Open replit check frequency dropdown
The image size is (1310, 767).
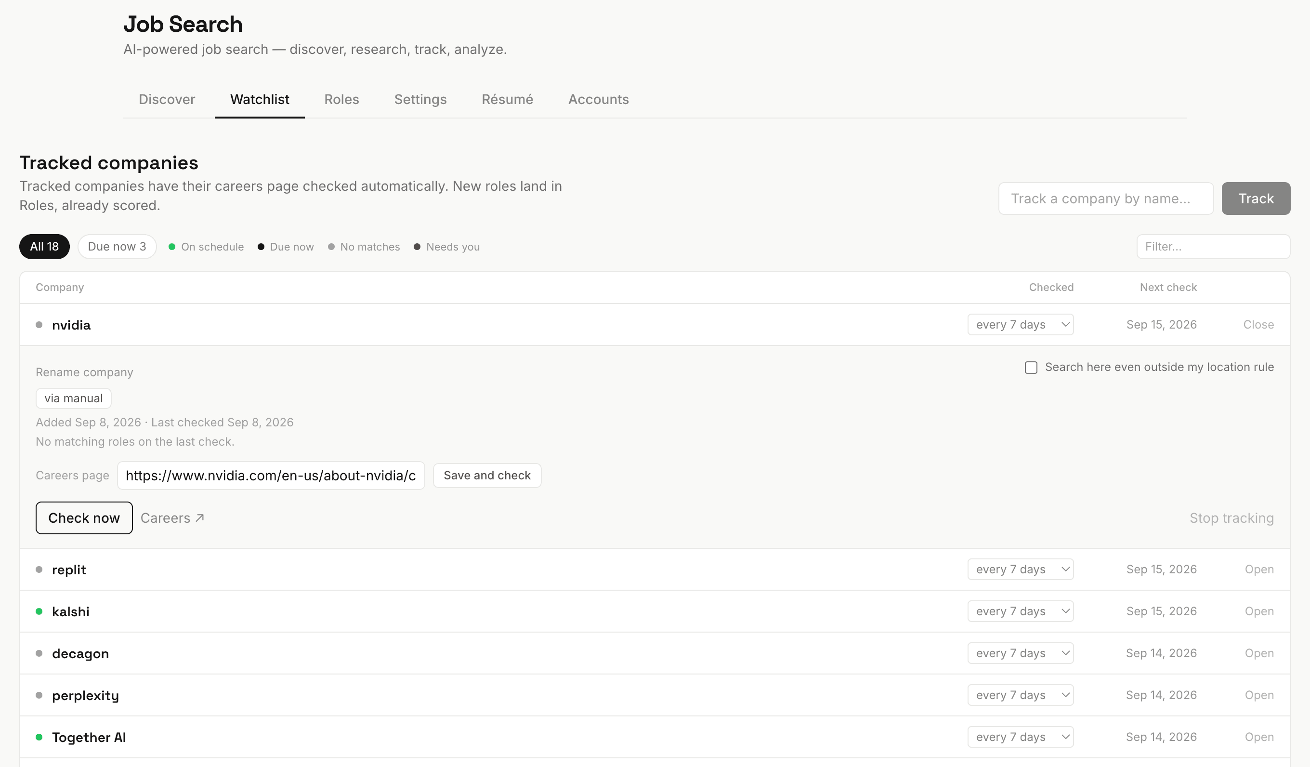pyautogui.click(x=1021, y=569)
